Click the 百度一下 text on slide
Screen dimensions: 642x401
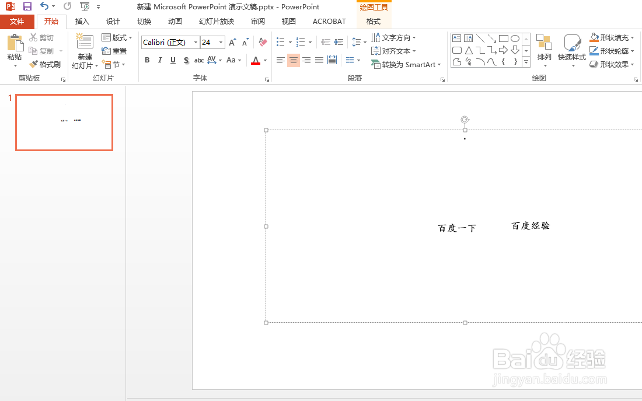point(457,228)
